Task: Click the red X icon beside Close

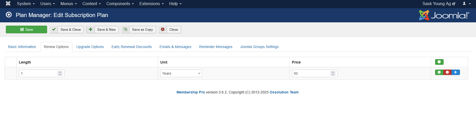Action: pos(163,29)
